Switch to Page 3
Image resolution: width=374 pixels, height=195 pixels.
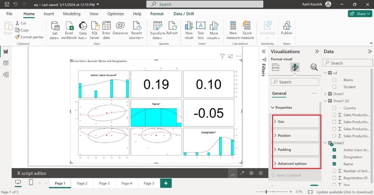point(104,184)
